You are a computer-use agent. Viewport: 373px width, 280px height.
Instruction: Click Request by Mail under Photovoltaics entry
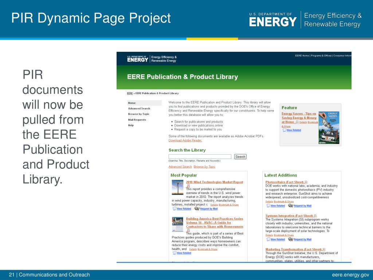point(302,206)
